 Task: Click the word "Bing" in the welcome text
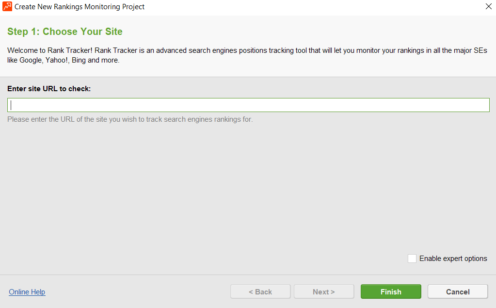point(79,61)
